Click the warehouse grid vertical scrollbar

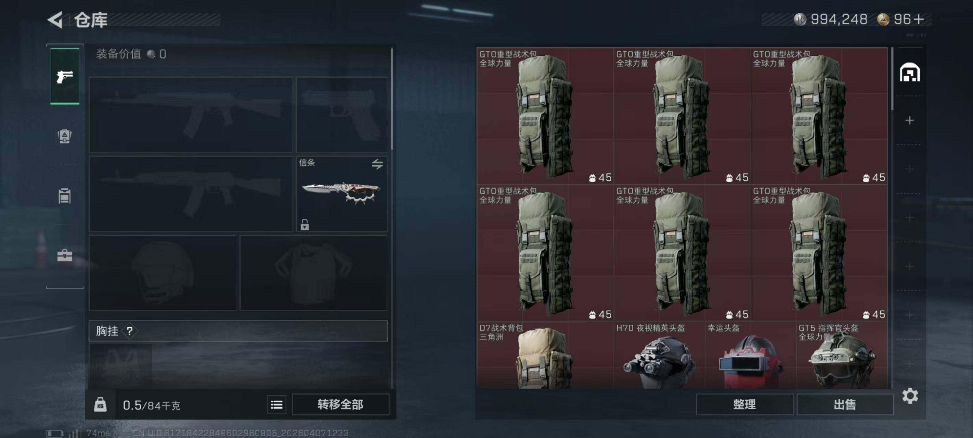click(x=892, y=79)
